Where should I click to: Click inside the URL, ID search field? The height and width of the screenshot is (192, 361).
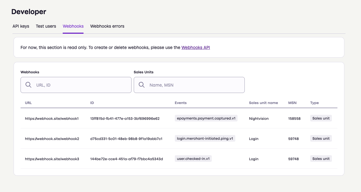80,85
